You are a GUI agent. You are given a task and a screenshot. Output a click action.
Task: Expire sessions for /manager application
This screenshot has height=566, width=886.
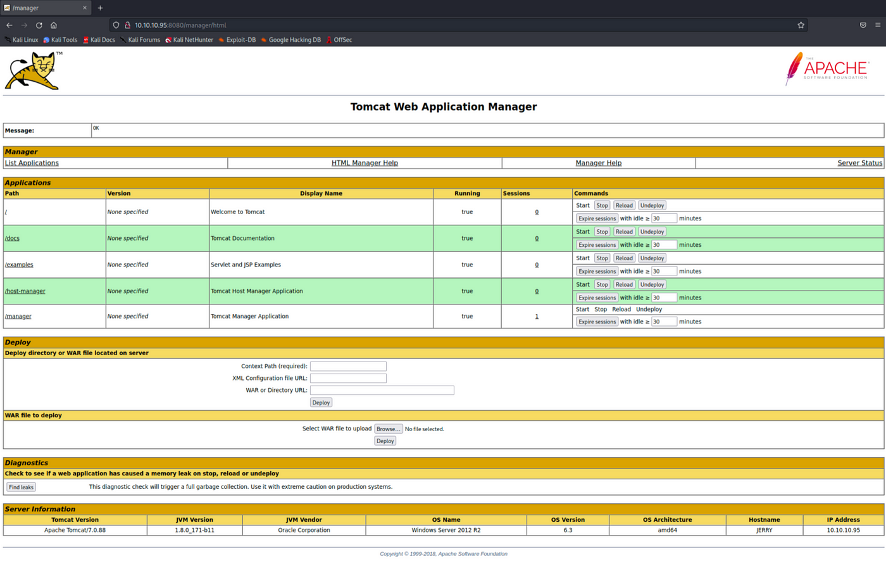pyautogui.click(x=597, y=322)
